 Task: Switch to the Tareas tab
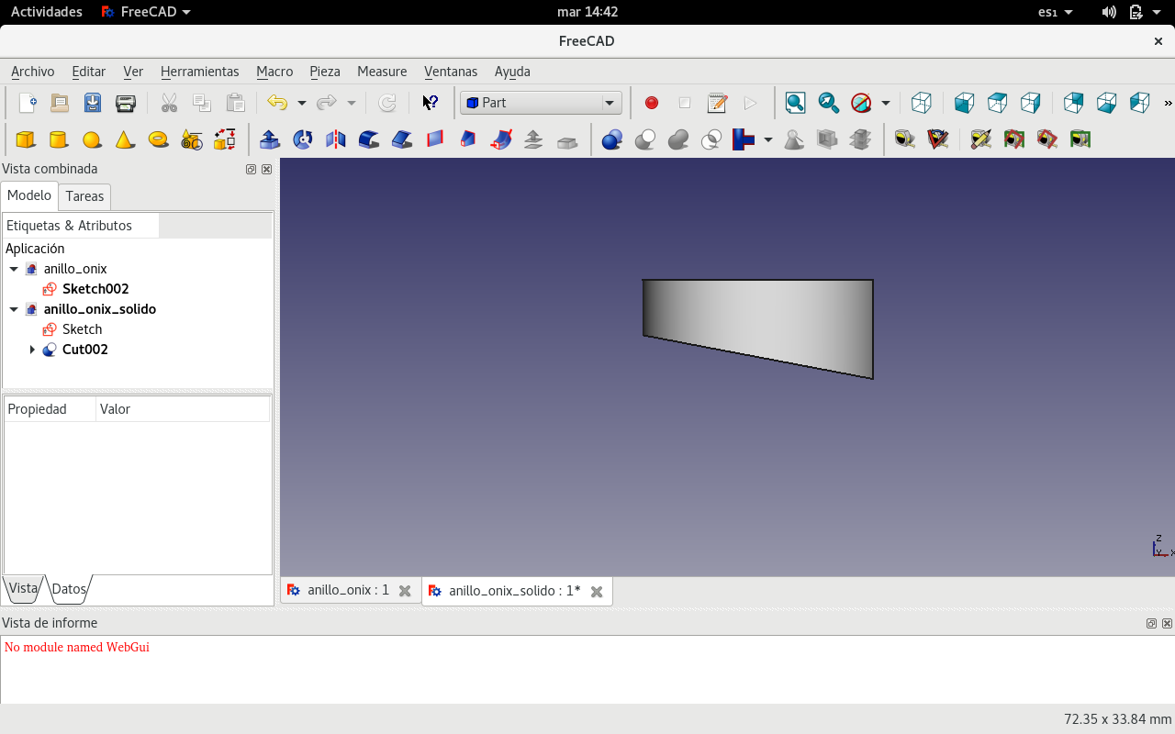tap(84, 196)
